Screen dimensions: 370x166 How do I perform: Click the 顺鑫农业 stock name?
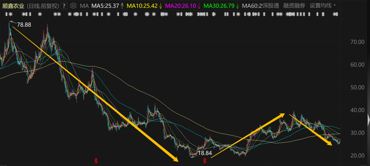(x=13, y=5)
